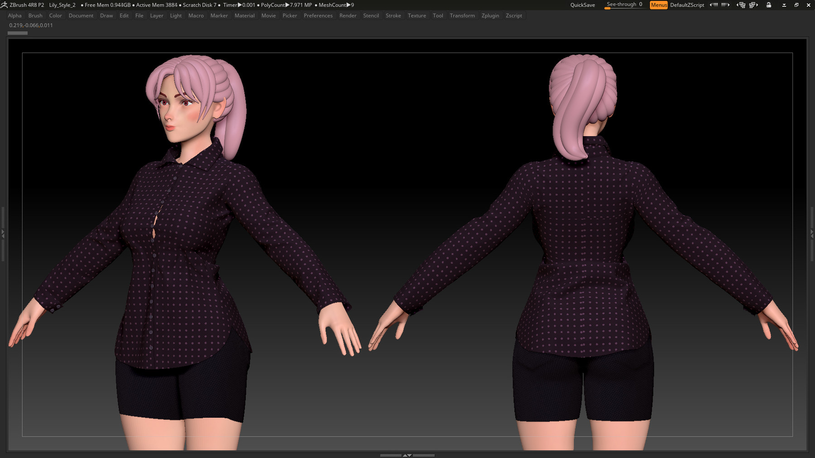The image size is (815, 458).
Task: Click the 'Free Mem 0.943GB' status text
Action: [107, 5]
